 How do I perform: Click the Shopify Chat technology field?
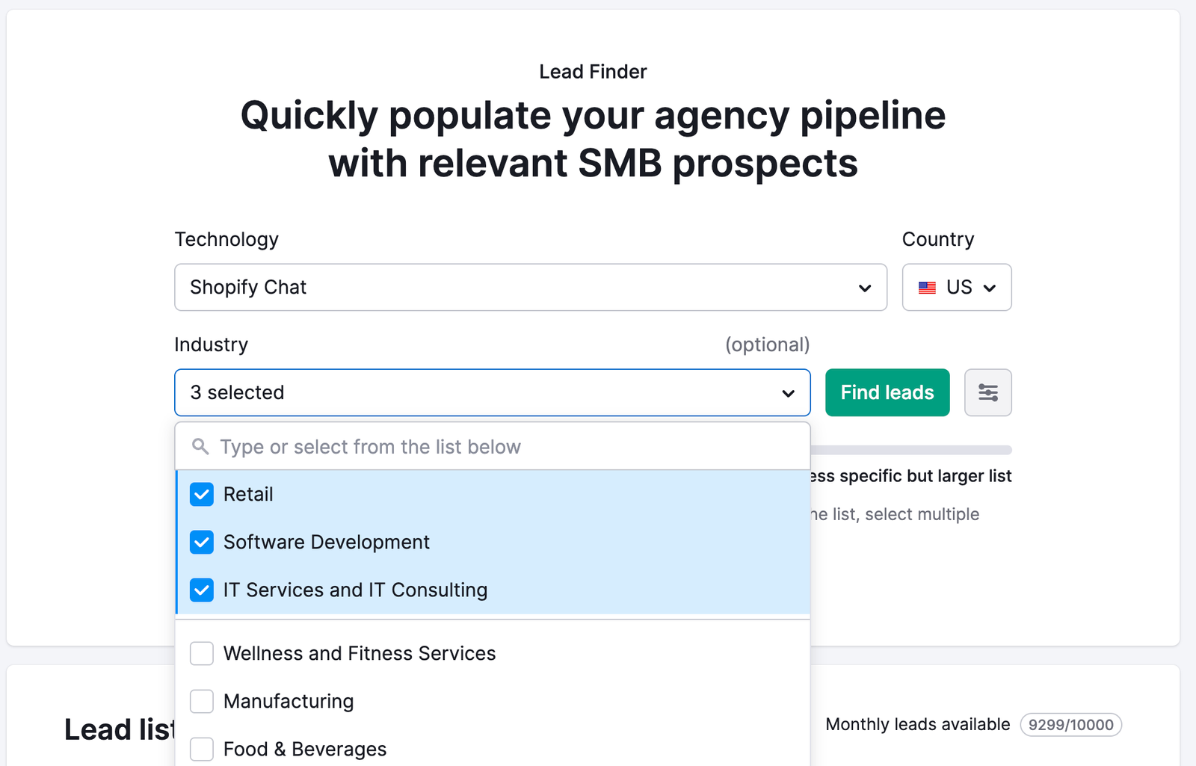516,288
